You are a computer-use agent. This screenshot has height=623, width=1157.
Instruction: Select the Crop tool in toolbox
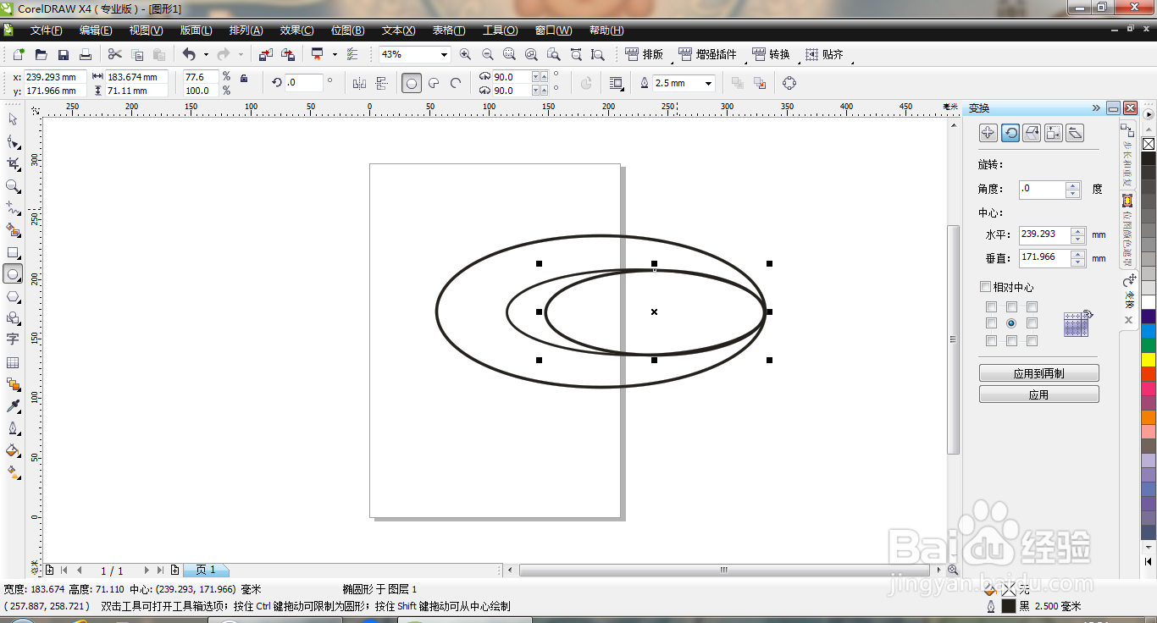coord(13,163)
